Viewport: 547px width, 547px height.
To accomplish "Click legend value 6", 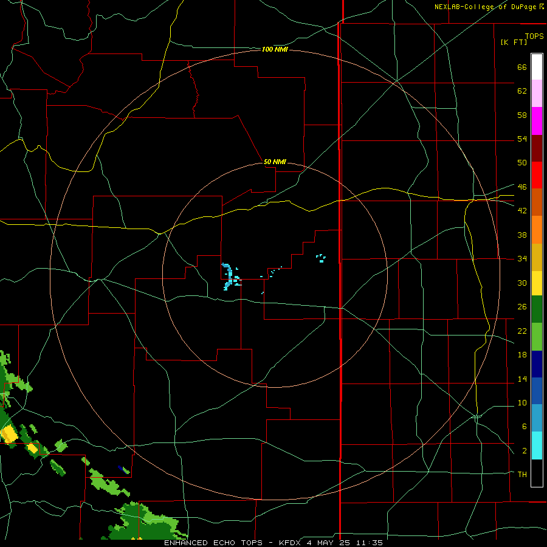I will [x=524, y=426].
